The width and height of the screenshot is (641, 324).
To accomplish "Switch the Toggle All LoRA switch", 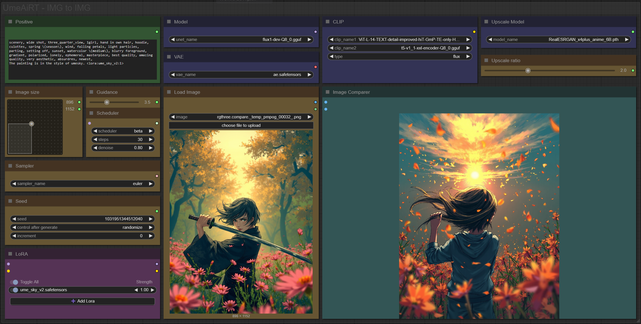I will 14,282.
